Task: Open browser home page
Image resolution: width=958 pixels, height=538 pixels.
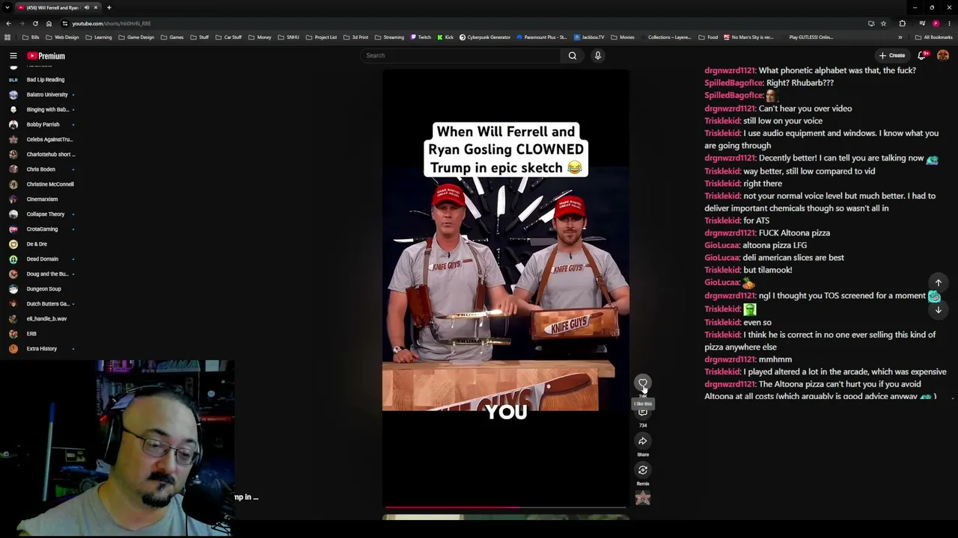Action: [49, 23]
